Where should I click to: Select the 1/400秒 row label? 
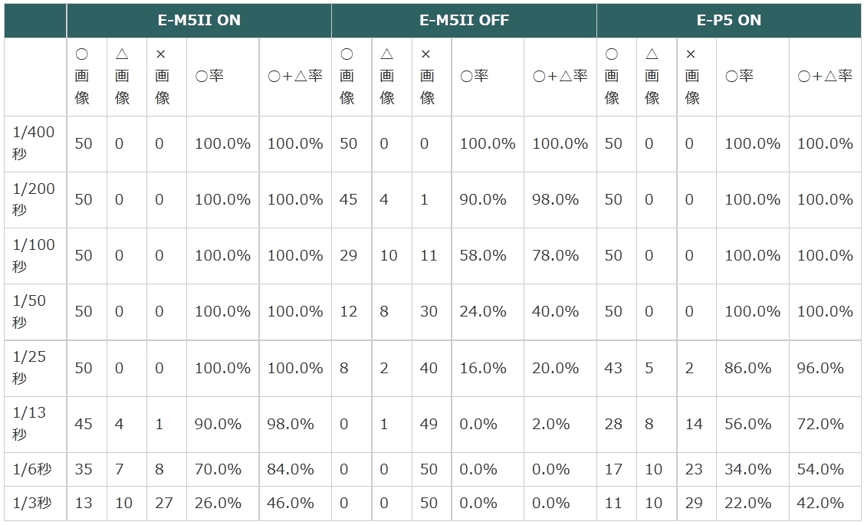pyautogui.click(x=34, y=143)
